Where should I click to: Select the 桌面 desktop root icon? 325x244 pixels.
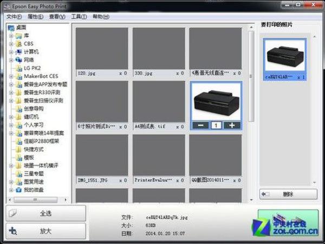click(11, 28)
